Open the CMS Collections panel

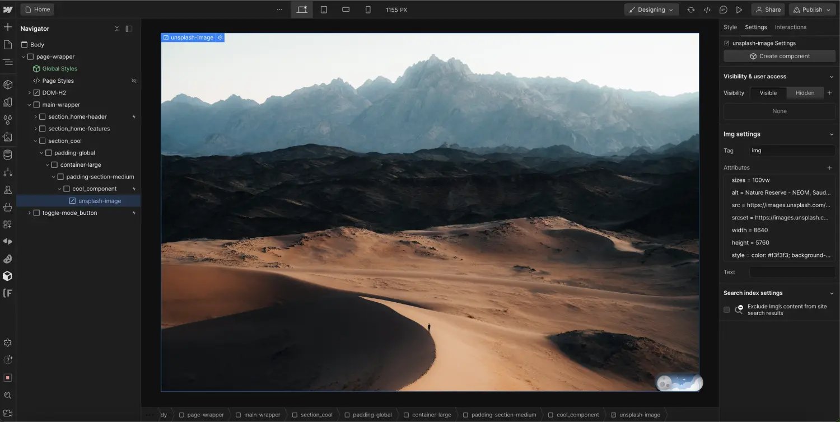[8, 154]
